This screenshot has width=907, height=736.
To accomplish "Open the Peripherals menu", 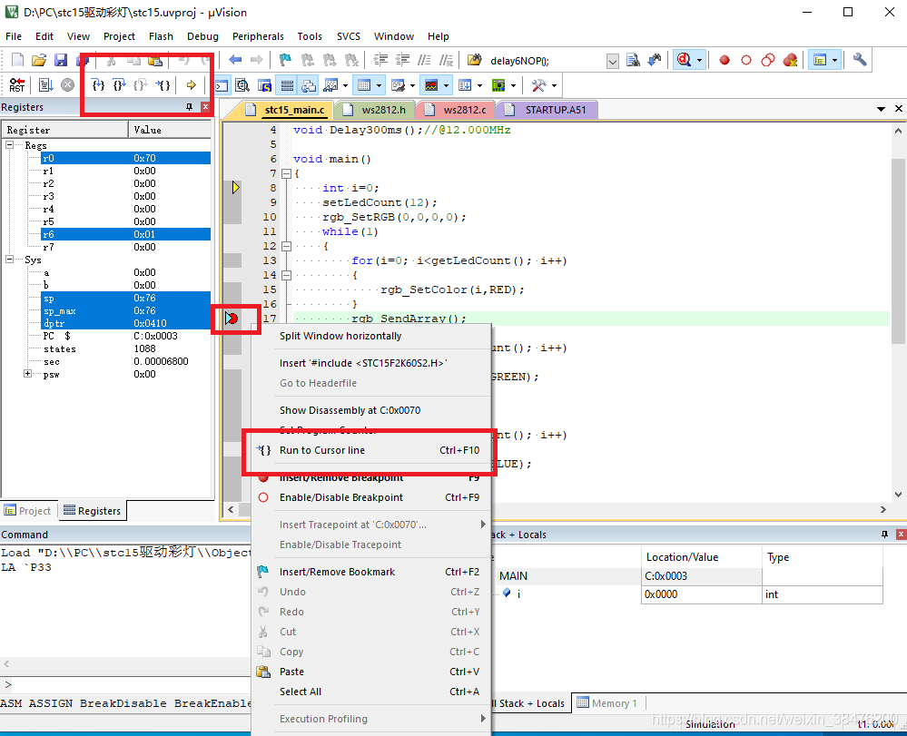I will click(258, 36).
